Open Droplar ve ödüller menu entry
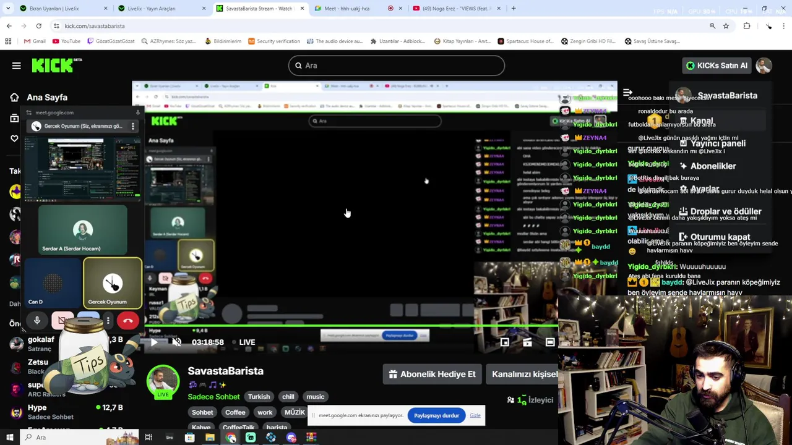Viewport: 792px width, 445px height. [x=720, y=211]
